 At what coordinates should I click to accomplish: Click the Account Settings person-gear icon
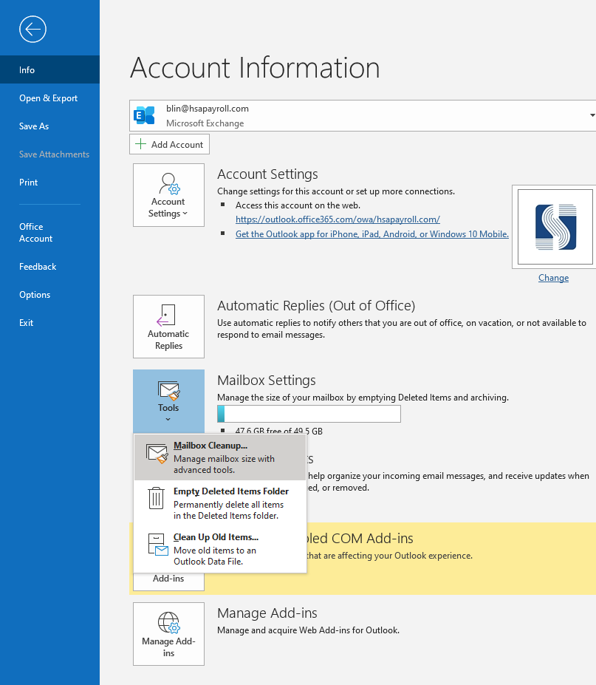pos(169,183)
